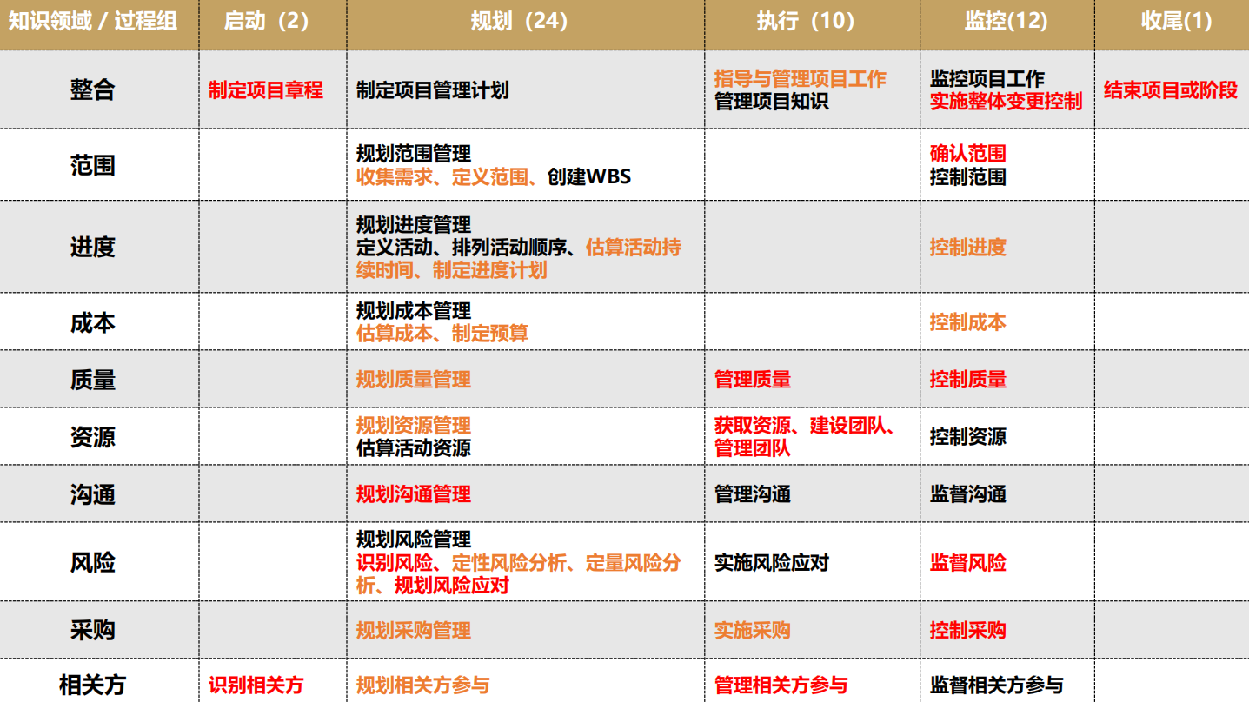This screenshot has width=1249, height=702.
Task: Select the orange text '规划资源管理'
Action: (x=413, y=426)
